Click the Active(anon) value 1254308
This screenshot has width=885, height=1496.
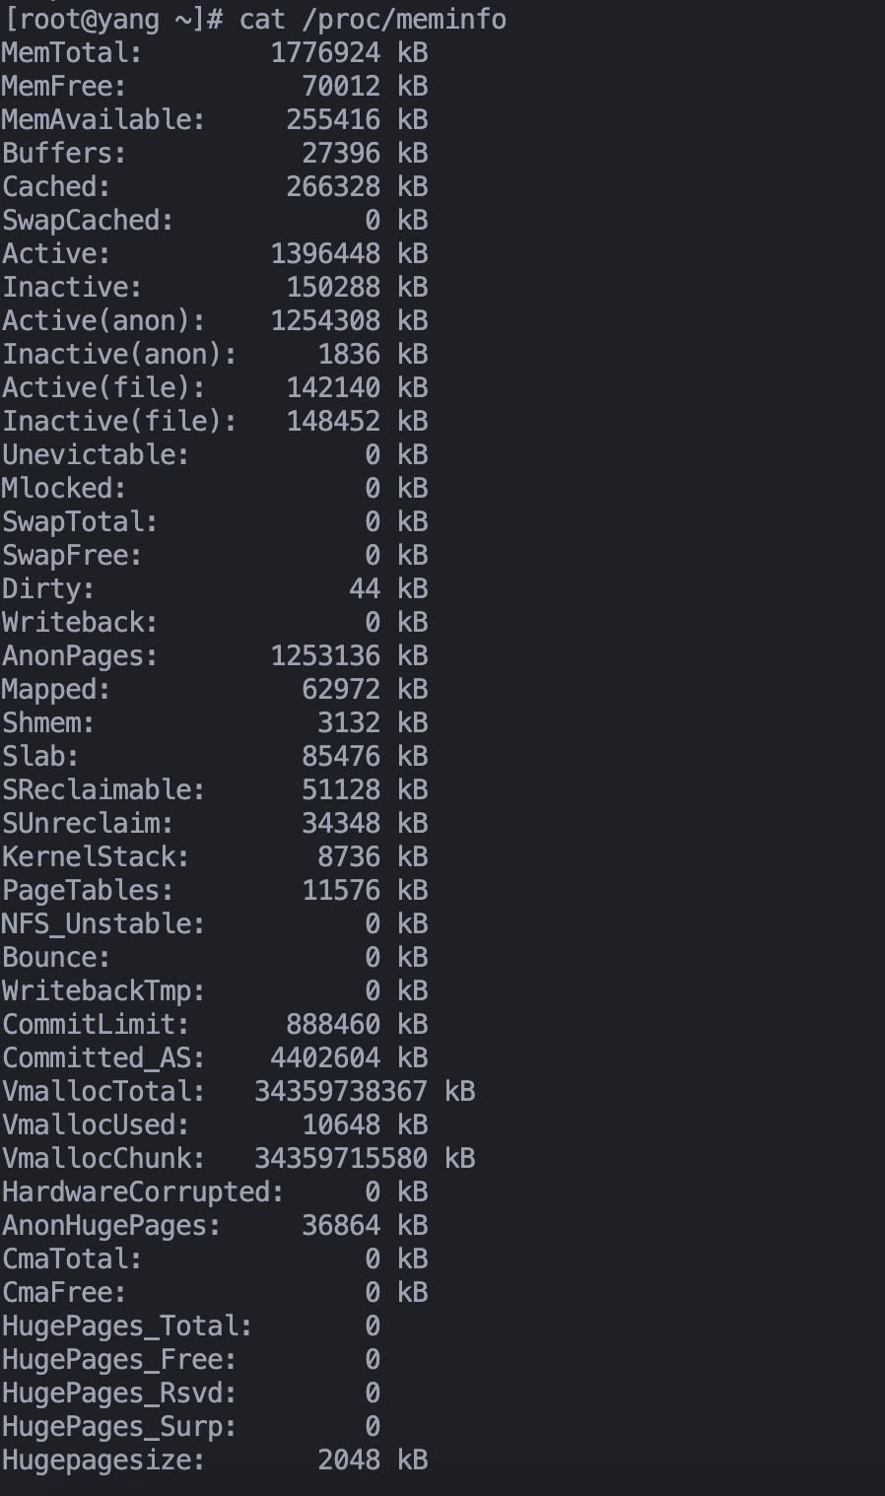(x=325, y=320)
